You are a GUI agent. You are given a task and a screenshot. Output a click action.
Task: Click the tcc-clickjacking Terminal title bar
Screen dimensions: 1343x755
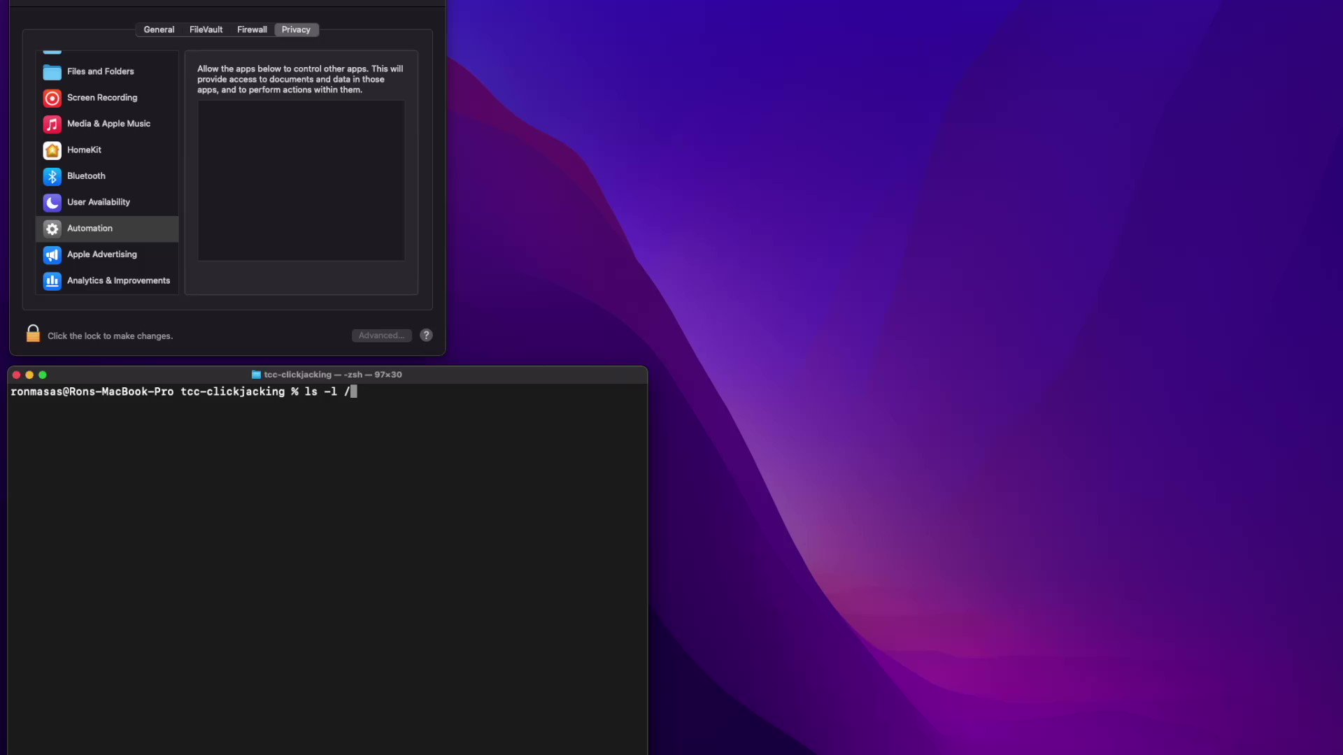pos(327,375)
